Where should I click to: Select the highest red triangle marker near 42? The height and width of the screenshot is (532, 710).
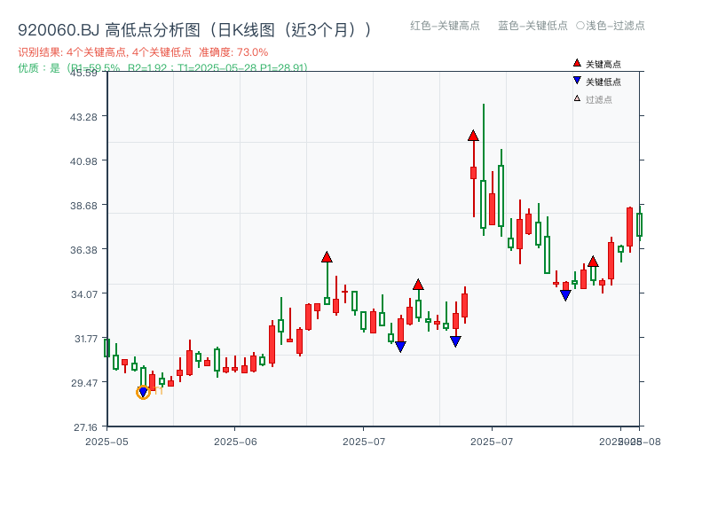pos(472,135)
